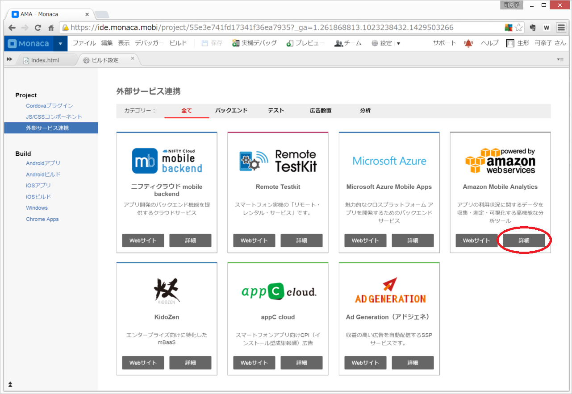Viewport: 572px width, 394px height.
Task: Expand the collapsed panel with double arrows
Action: coord(9,59)
